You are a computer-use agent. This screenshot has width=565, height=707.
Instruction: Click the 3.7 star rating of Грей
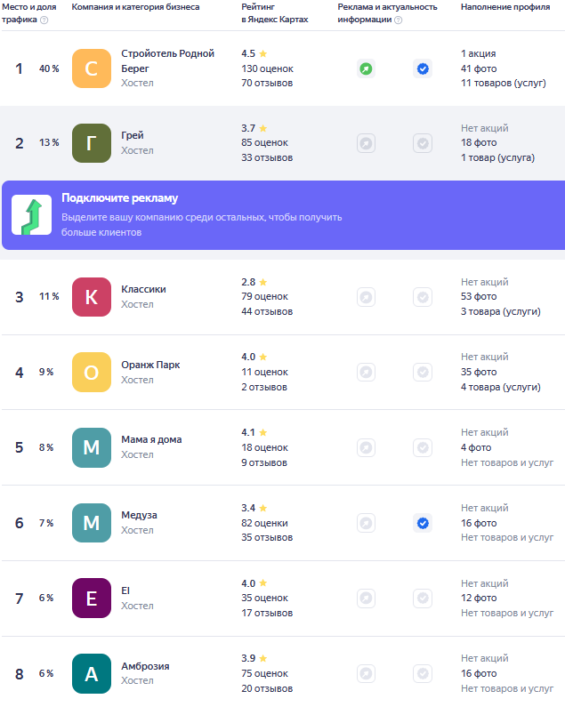tap(254, 128)
